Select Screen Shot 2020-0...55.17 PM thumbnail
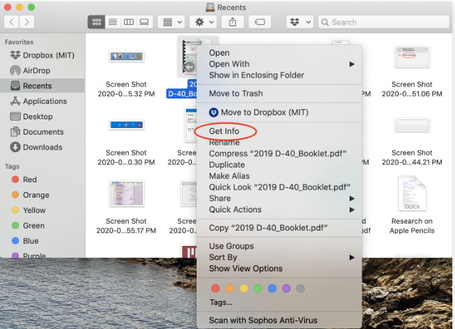The height and width of the screenshot is (329, 455). 127,194
